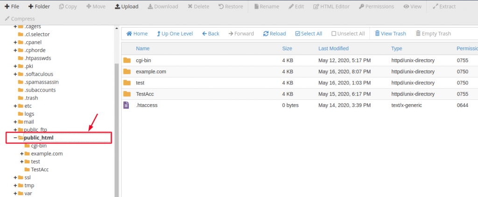This screenshot has width=478, height=197.
Task: Expand the example.com subfolder in tree
Action: point(22,154)
